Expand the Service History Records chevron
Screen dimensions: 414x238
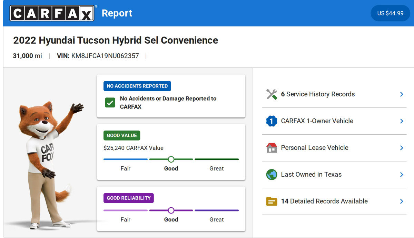pos(402,94)
